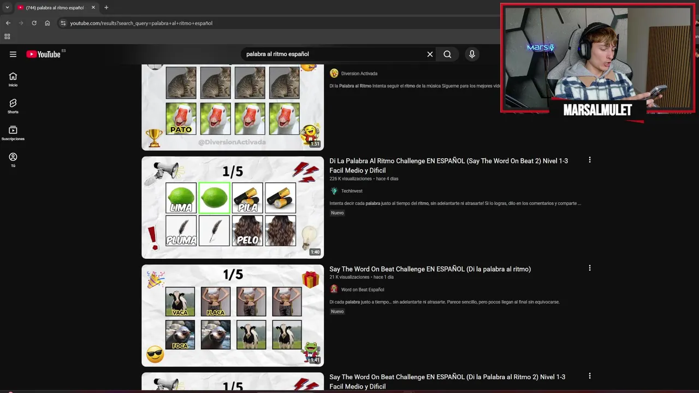The height and width of the screenshot is (393, 699).
Task: Click the Nuevo badge under TechInvest video
Action: pos(337,213)
